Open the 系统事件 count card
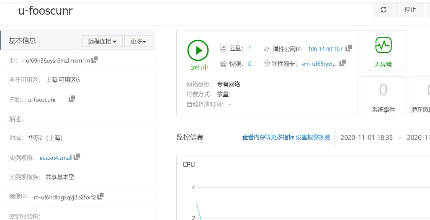Image resolution: width=430 pixels, height=220 pixels. [x=384, y=96]
